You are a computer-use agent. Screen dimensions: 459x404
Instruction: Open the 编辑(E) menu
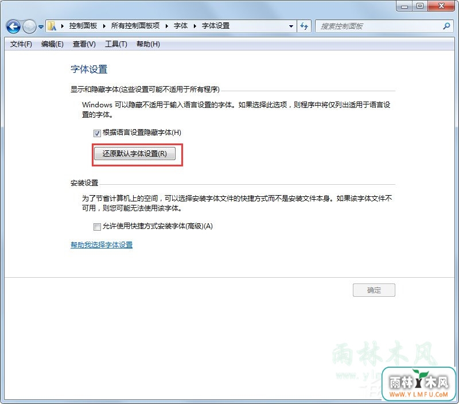click(52, 44)
